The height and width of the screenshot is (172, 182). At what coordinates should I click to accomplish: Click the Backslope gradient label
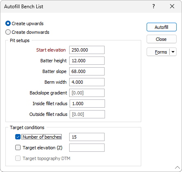(x=48, y=93)
